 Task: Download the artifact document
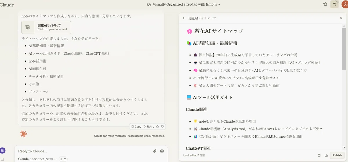(x=326, y=155)
